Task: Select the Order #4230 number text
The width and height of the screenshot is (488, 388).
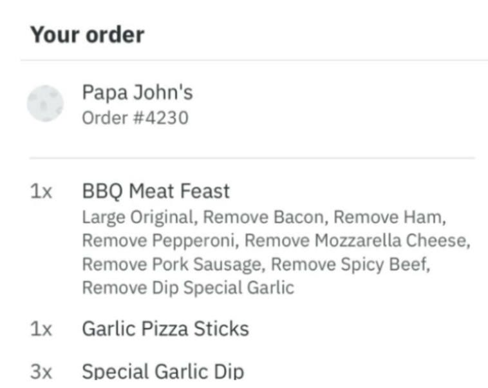Action: [135, 119]
